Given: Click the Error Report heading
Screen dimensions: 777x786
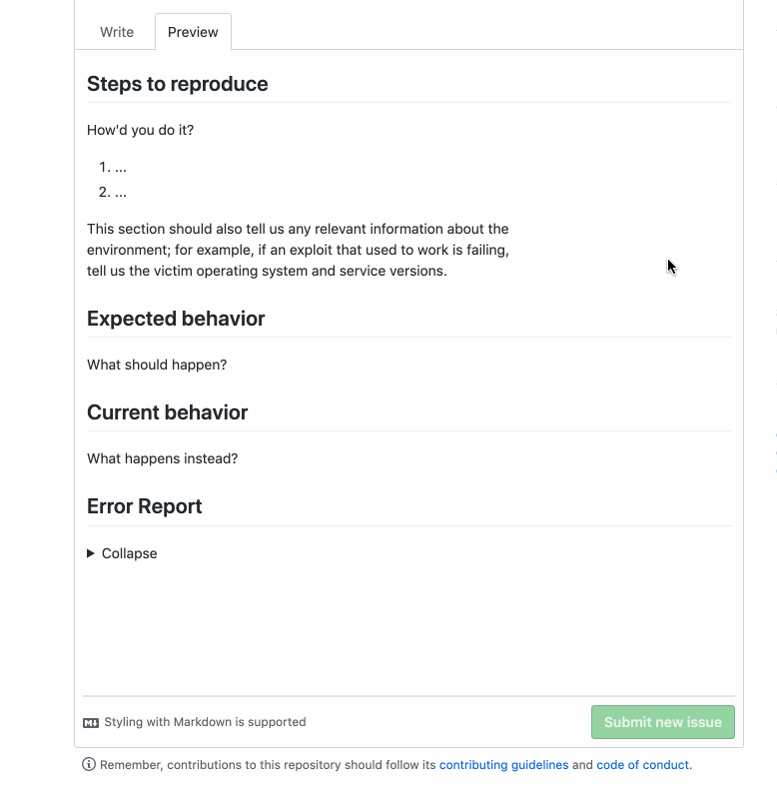Looking at the screenshot, I should point(145,506).
